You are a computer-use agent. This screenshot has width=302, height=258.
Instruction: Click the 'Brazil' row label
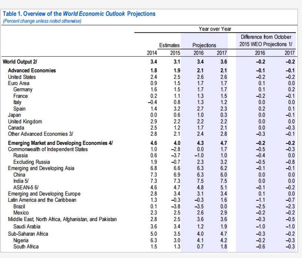click(x=19, y=207)
